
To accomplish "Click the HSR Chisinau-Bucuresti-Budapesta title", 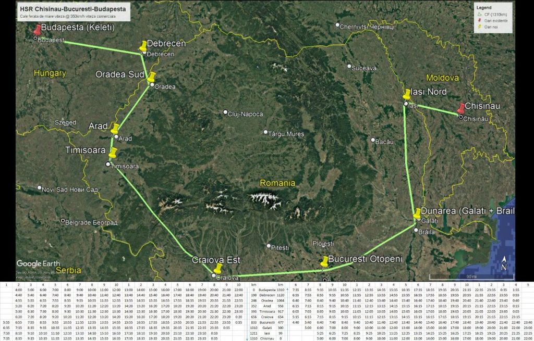I will [x=73, y=9].
